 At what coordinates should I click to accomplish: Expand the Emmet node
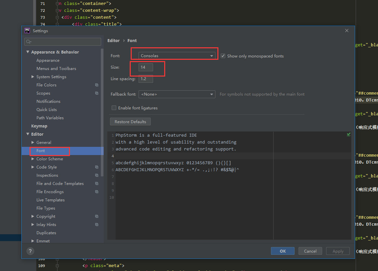click(x=33, y=241)
